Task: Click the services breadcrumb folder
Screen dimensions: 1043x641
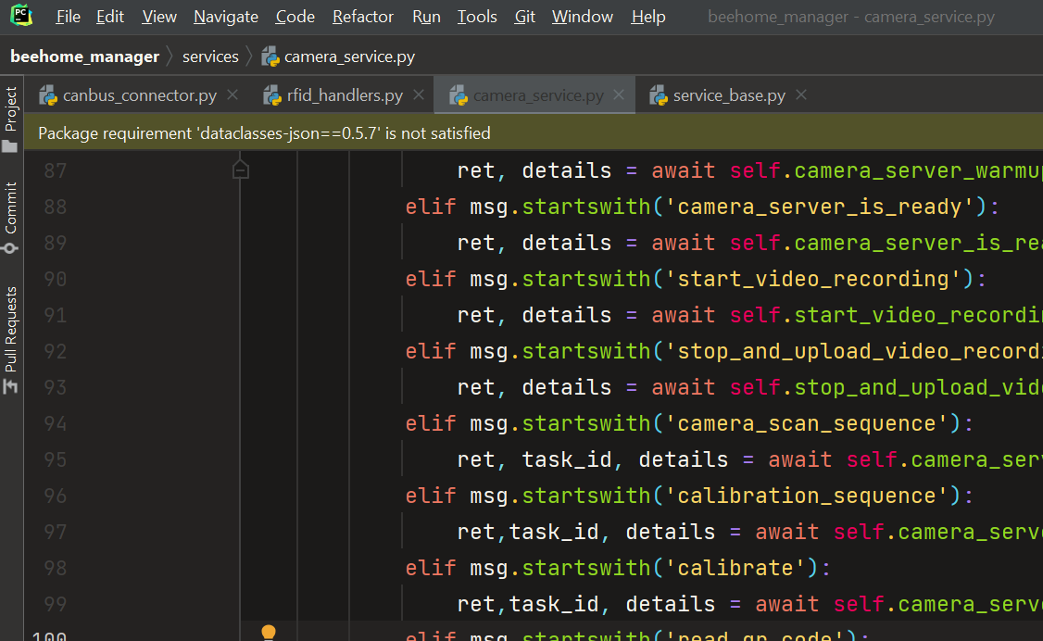Action: tap(210, 57)
